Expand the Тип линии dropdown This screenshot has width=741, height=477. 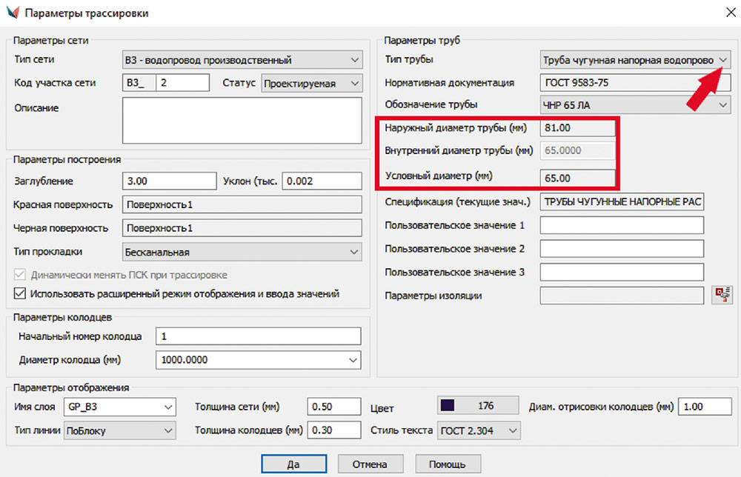[168, 430]
